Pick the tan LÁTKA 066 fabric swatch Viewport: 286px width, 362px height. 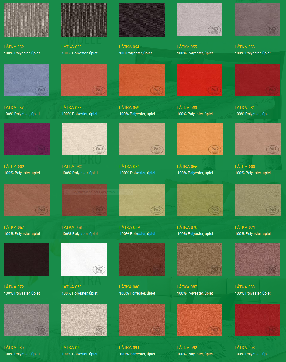[258, 139]
